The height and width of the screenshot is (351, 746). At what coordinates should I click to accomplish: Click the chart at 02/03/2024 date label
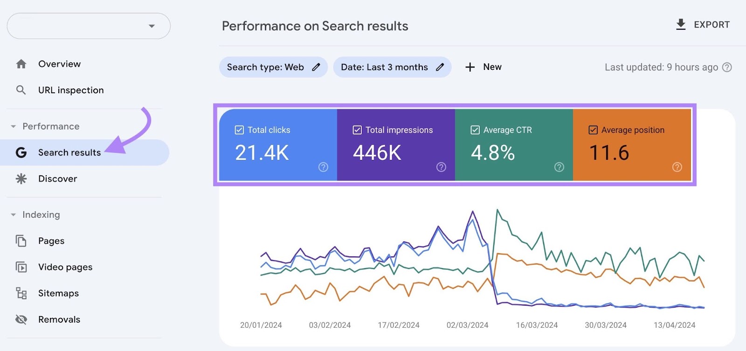[467, 325]
